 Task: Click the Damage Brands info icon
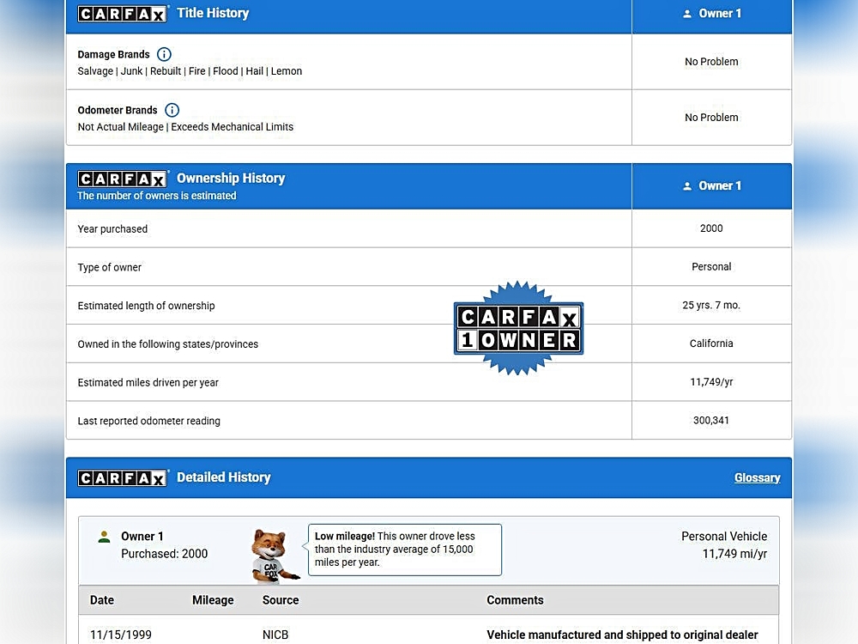click(164, 54)
